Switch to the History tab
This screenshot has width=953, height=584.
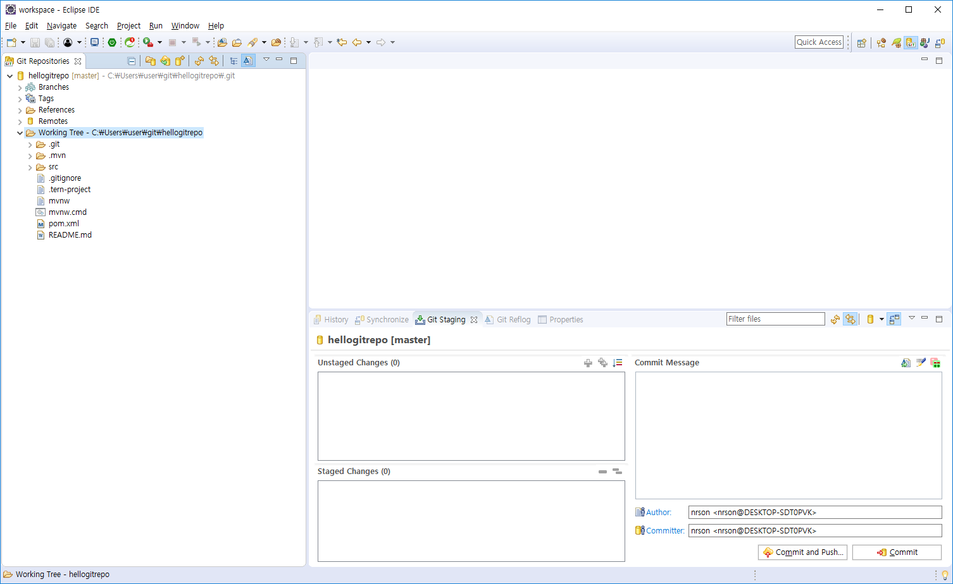(331, 320)
